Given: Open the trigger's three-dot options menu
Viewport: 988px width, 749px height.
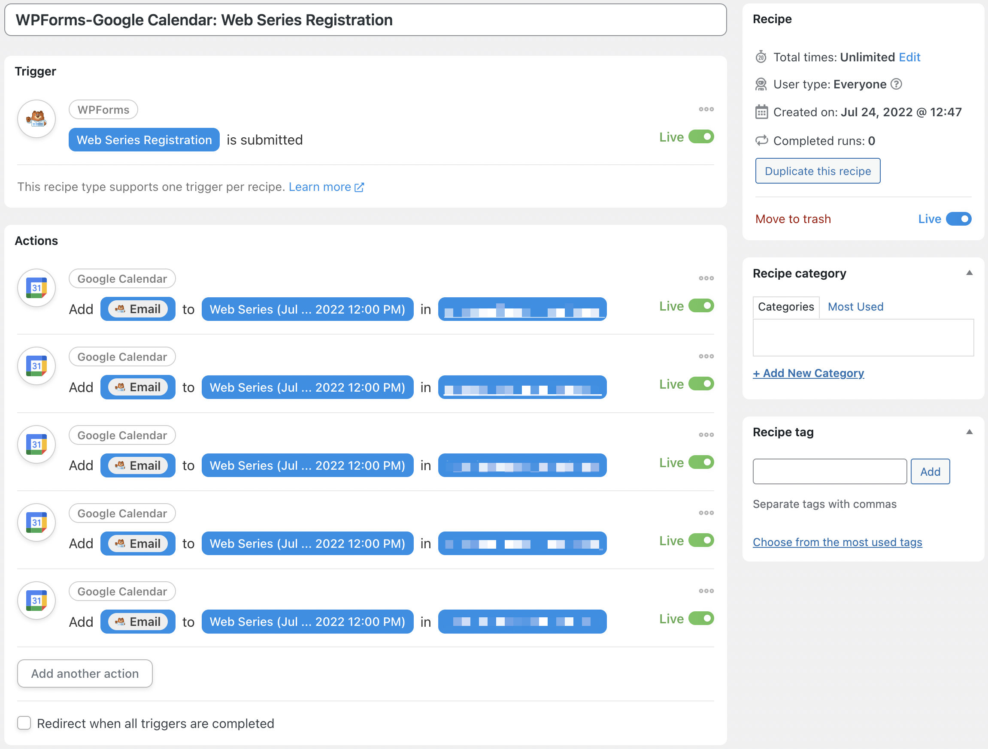Looking at the screenshot, I should 706,109.
